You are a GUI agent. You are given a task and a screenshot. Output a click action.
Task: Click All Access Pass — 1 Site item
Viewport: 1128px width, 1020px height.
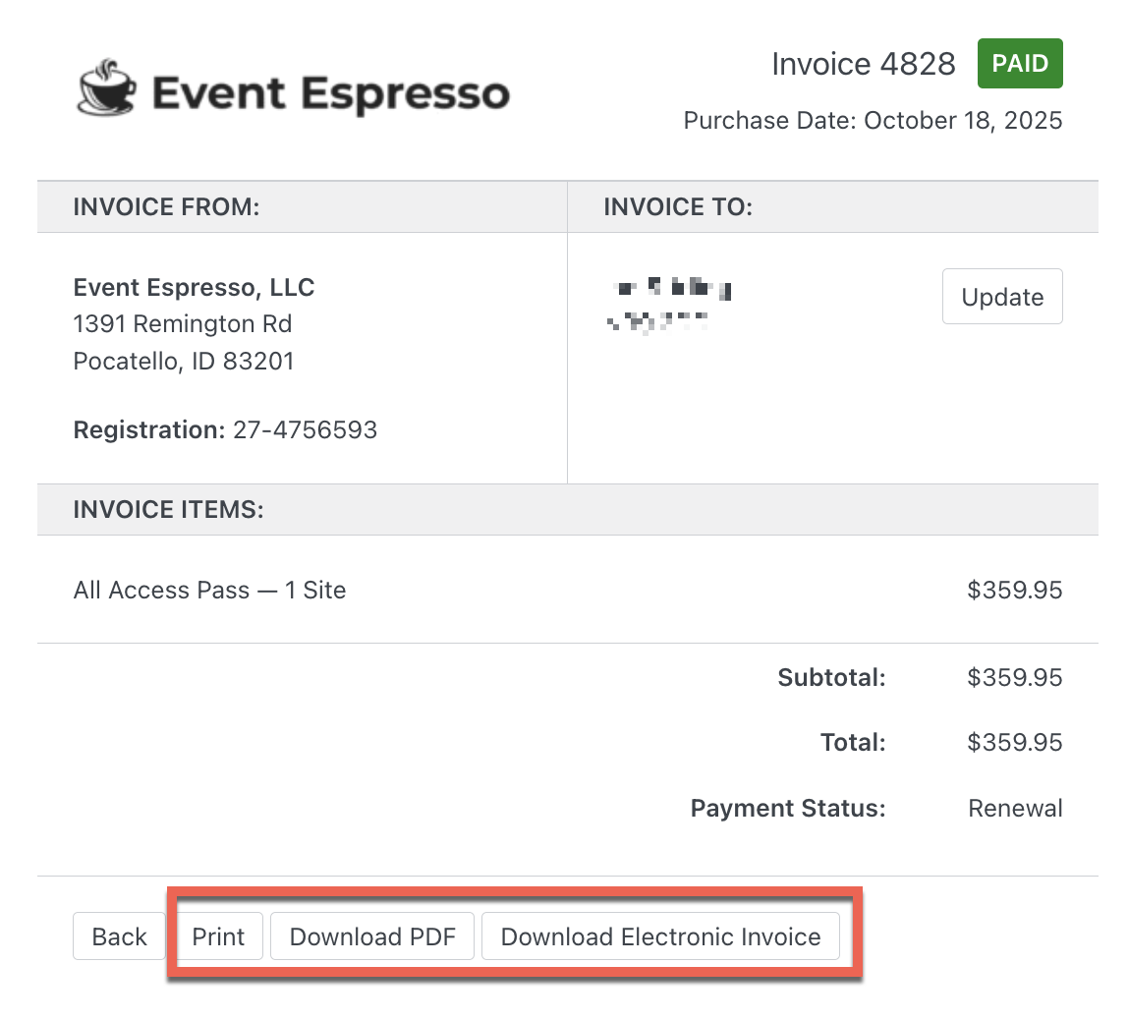tap(209, 590)
